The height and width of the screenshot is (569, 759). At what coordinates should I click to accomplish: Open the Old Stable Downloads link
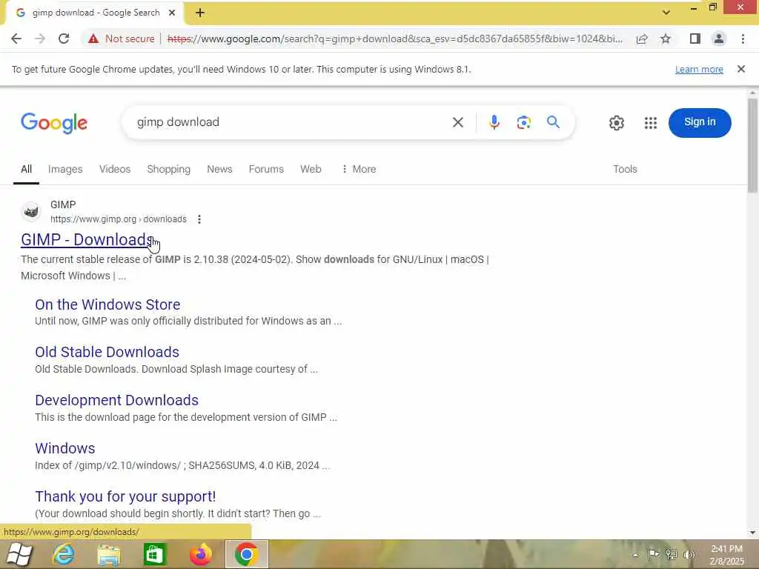tap(107, 352)
